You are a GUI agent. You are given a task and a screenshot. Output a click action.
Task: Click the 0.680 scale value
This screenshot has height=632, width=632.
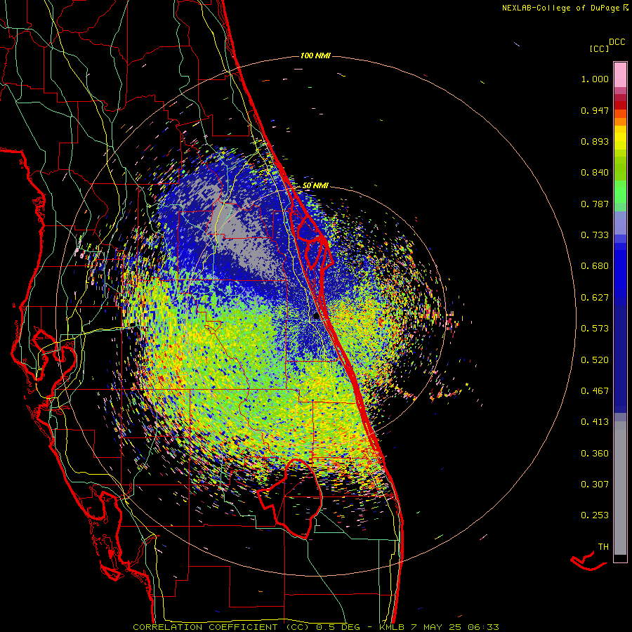(595, 266)
